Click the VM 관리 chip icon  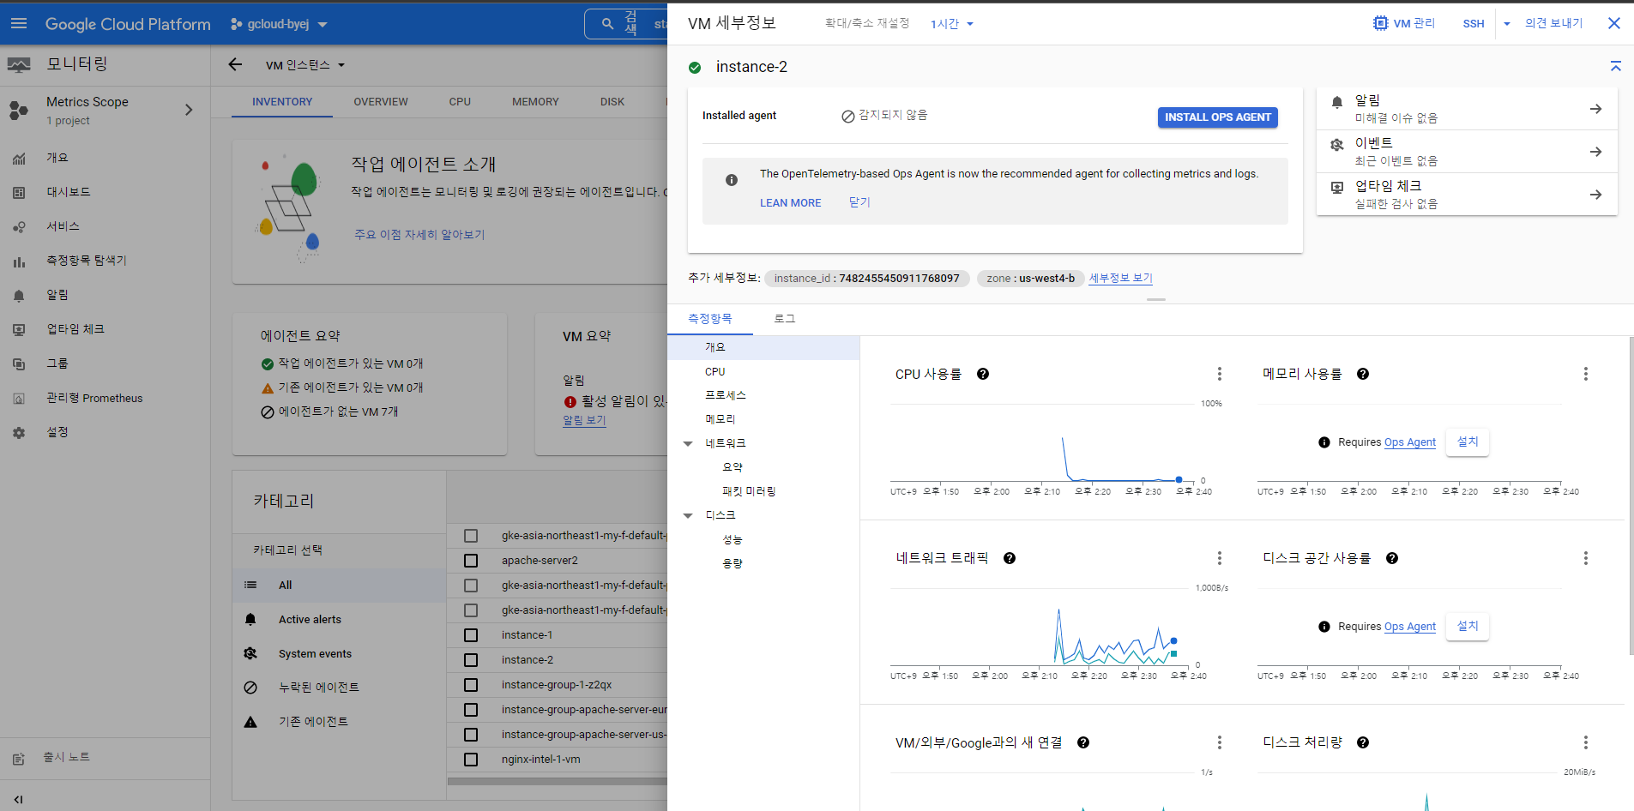click(1380, 23)
